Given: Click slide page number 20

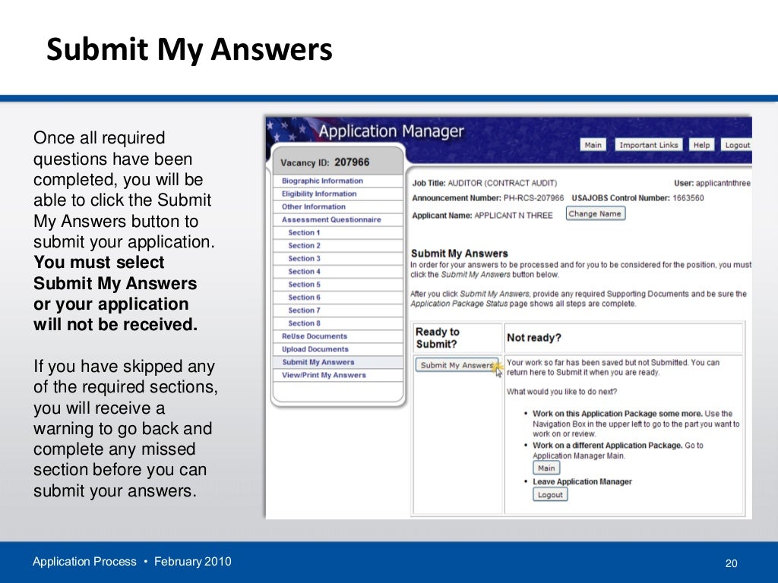Looking at the screenshot, I should tap(732, 563).
